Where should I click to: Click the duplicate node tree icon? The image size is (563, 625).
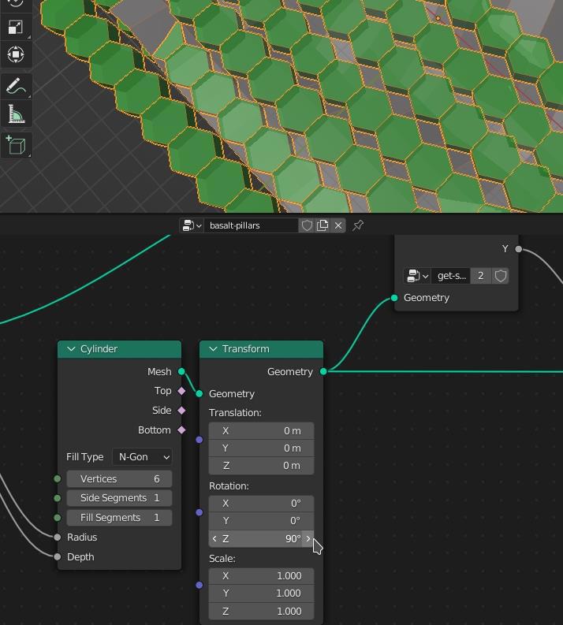click(x=323, y=225)
